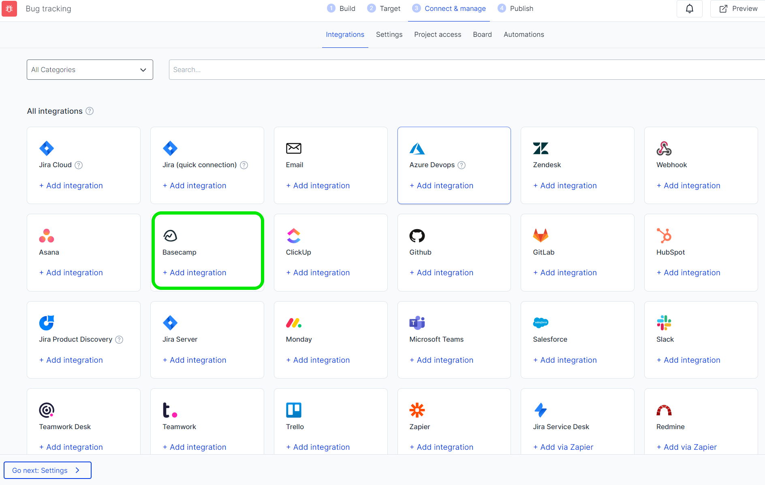Go to the Target step
The height and width of the screenshot is (485, 765).
pyautogui.click(x=384, y=9)
